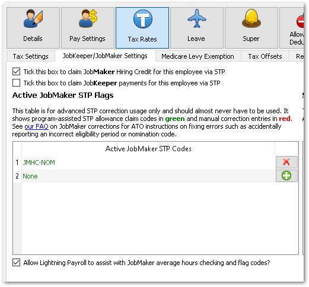This screenshot has height=287, width=309.
Task: Open the Allowances and Deductions section
Action: (292, 28)
